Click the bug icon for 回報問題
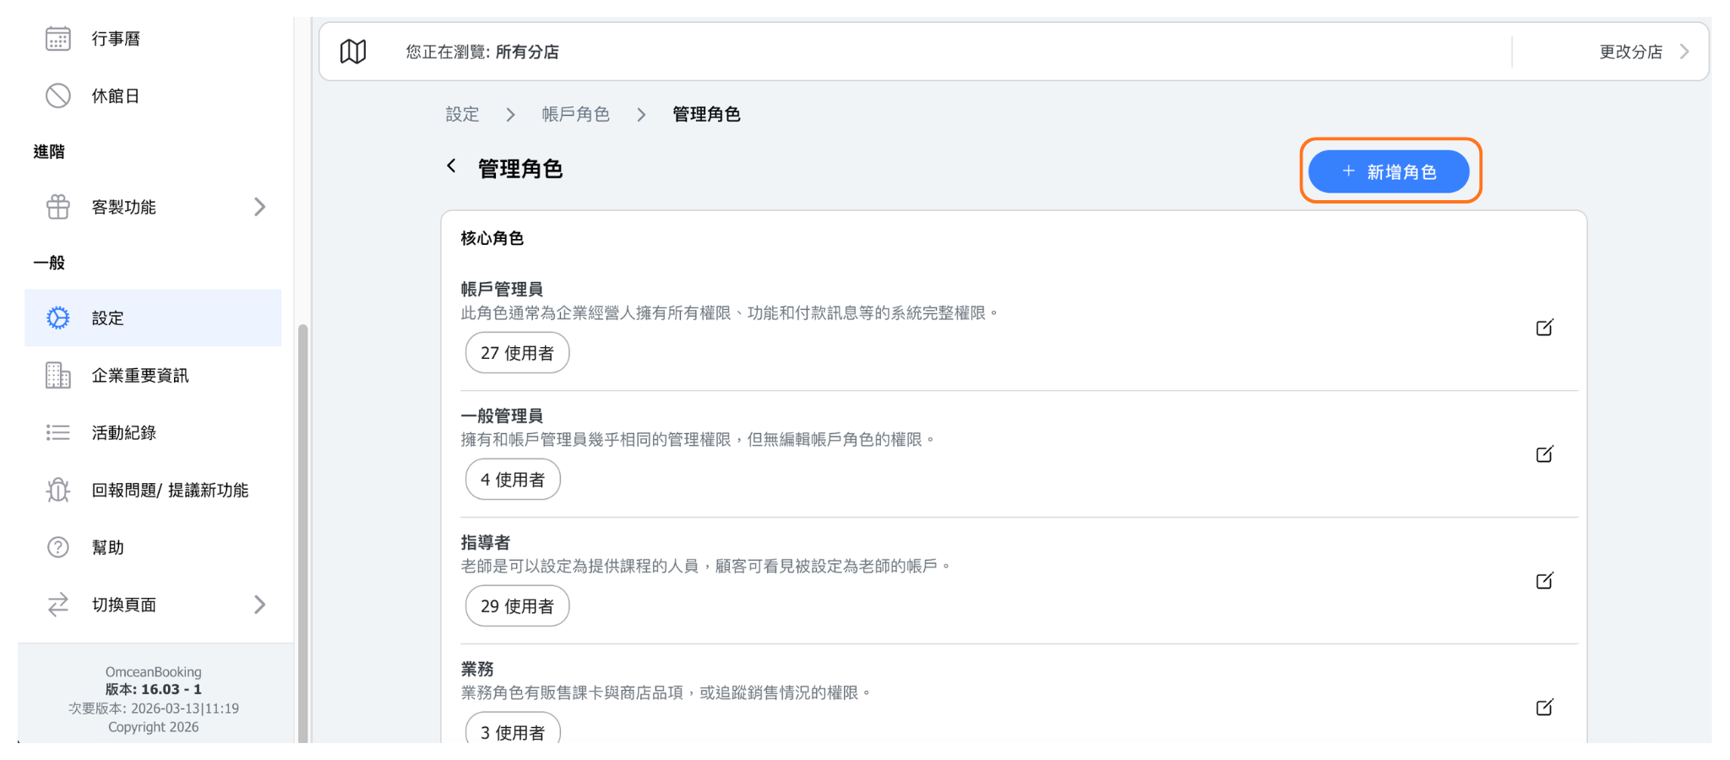 click(57, 490)
